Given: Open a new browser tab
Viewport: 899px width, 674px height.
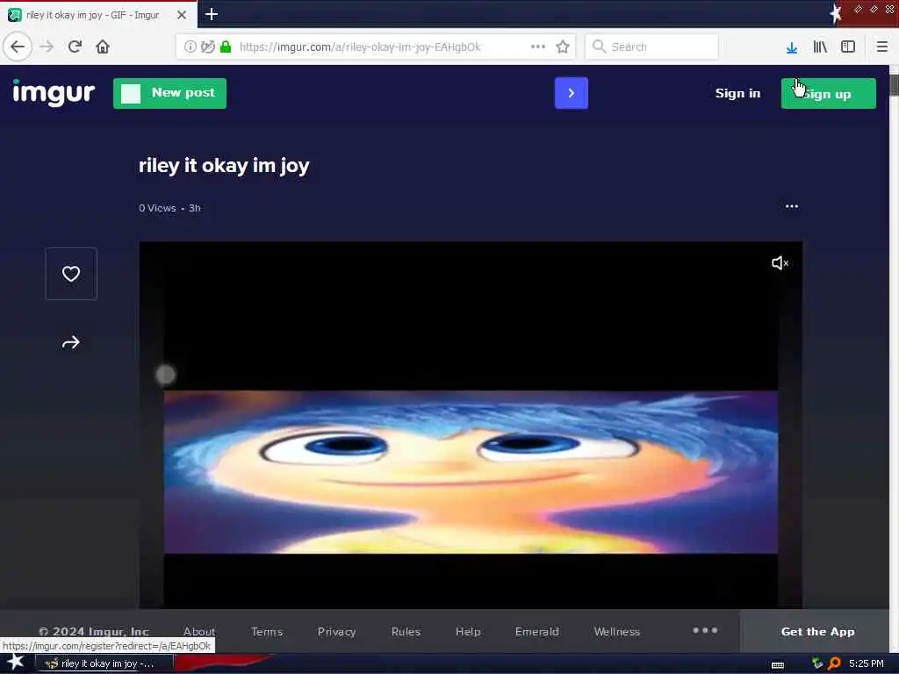Looking at the screenshot, I should coord(212,14).
